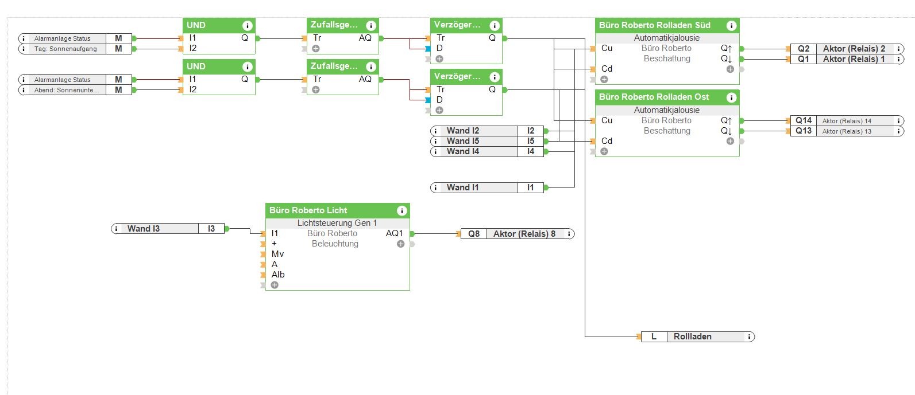Open info icon on Aktor (Relais) 8 output
This screenshot has height=395, width=915.
point(569,234)
